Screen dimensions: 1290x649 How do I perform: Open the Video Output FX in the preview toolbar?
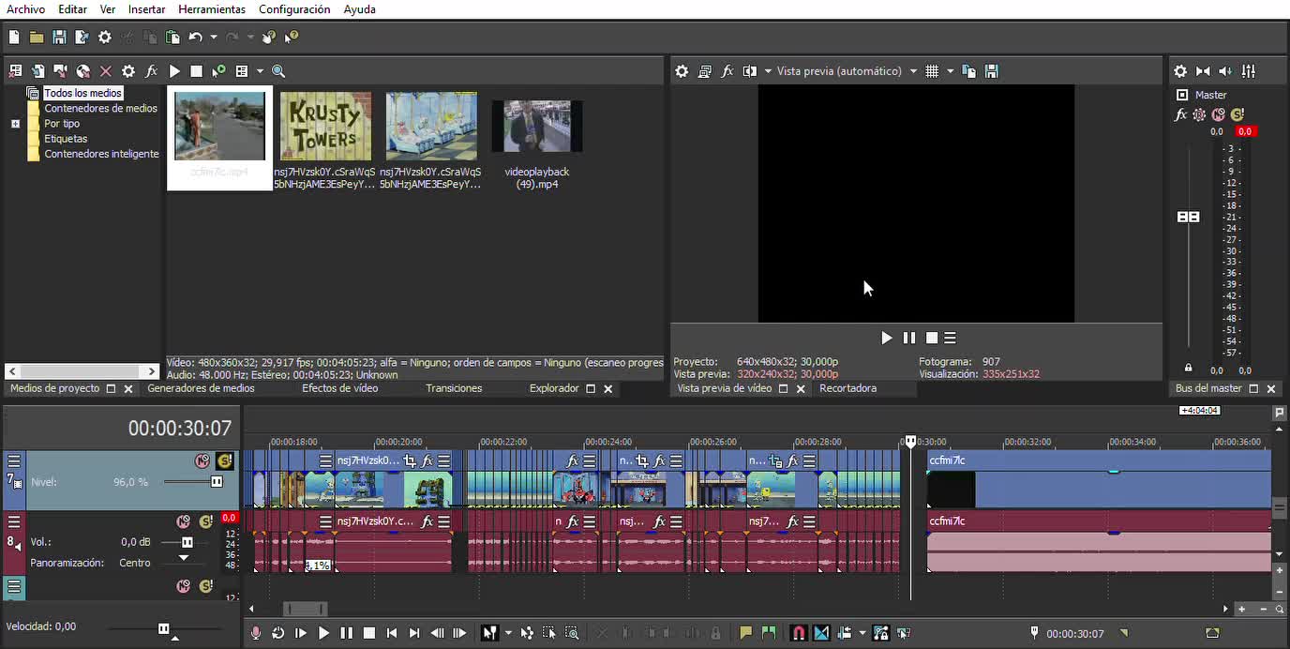tap(727, 71)
